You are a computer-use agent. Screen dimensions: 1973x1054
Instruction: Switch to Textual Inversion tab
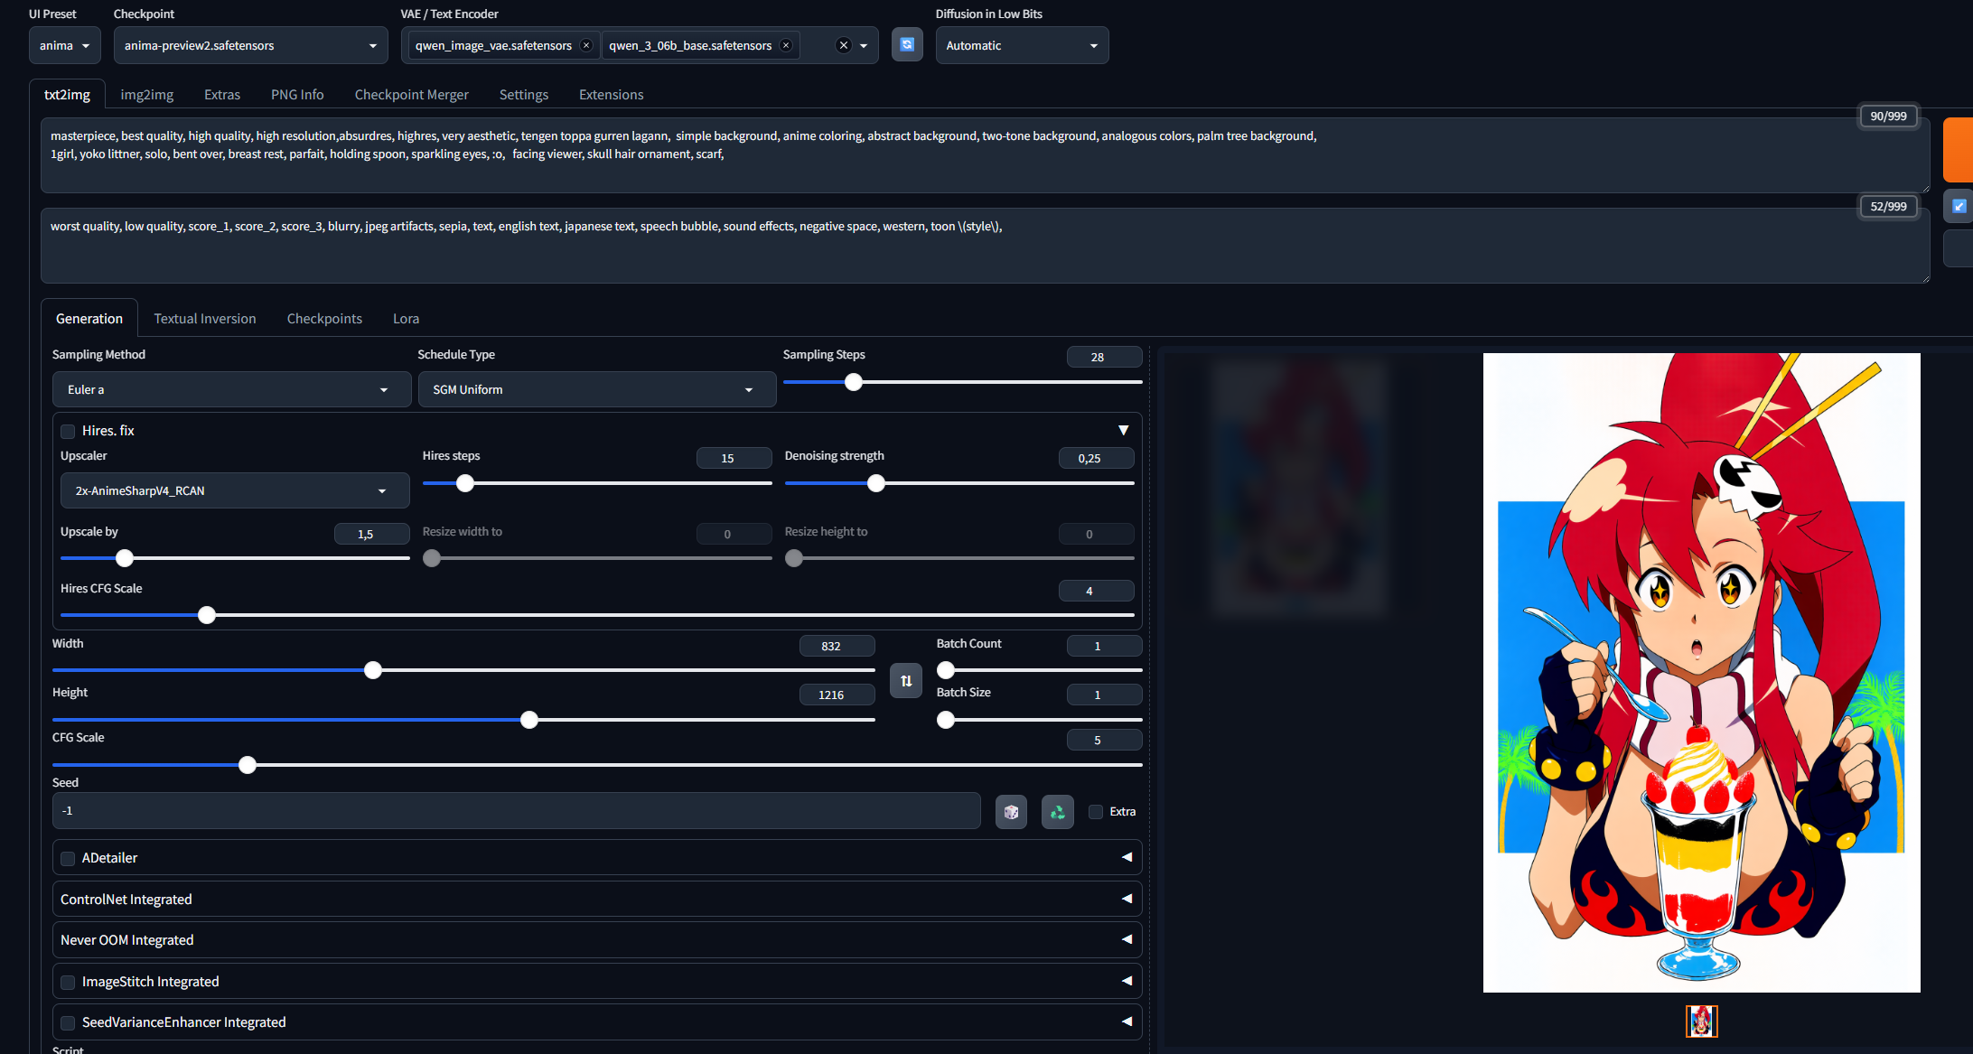click(205, 319)
